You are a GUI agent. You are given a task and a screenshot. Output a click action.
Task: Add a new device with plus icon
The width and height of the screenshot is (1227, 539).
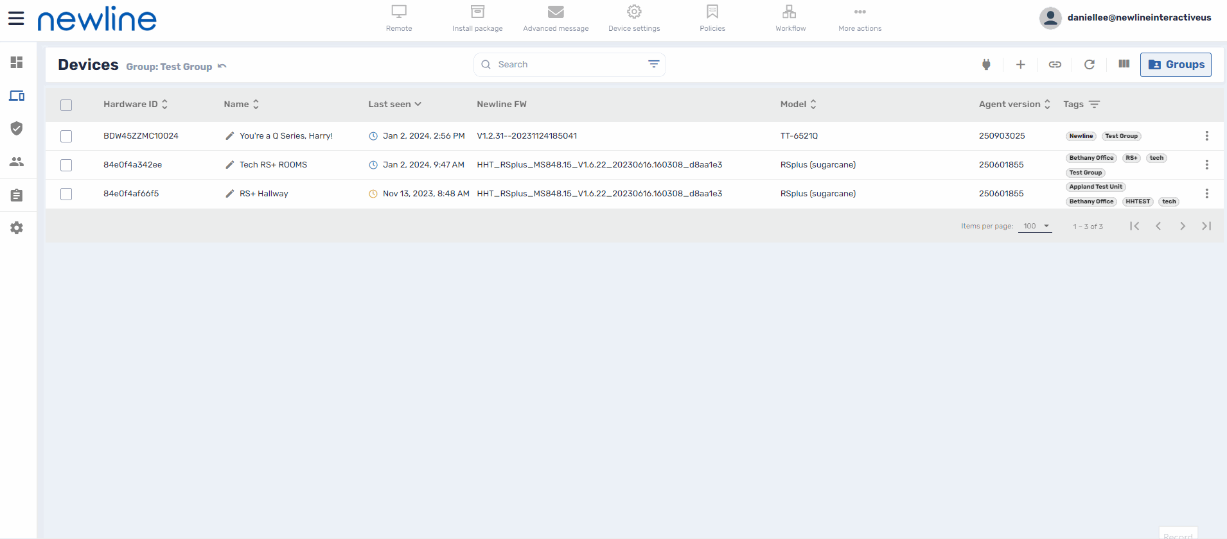(1020, 64)
